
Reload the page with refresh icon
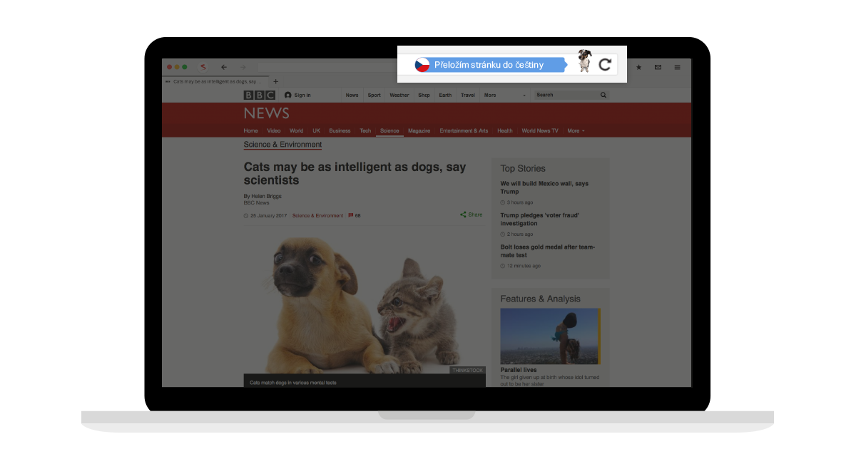(x=605, y=65)
